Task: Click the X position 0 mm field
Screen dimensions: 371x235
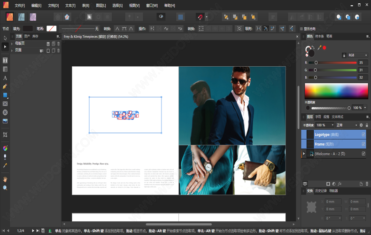Action: pos(333,202)
